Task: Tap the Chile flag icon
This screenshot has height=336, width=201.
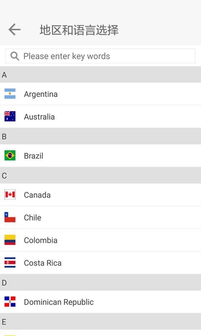Action: coord(10,217)
